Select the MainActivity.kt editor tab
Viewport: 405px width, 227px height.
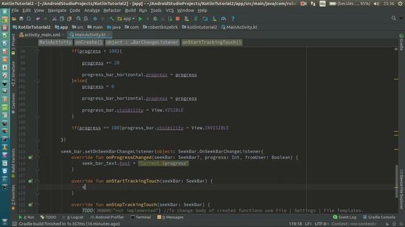coord(90,35)
